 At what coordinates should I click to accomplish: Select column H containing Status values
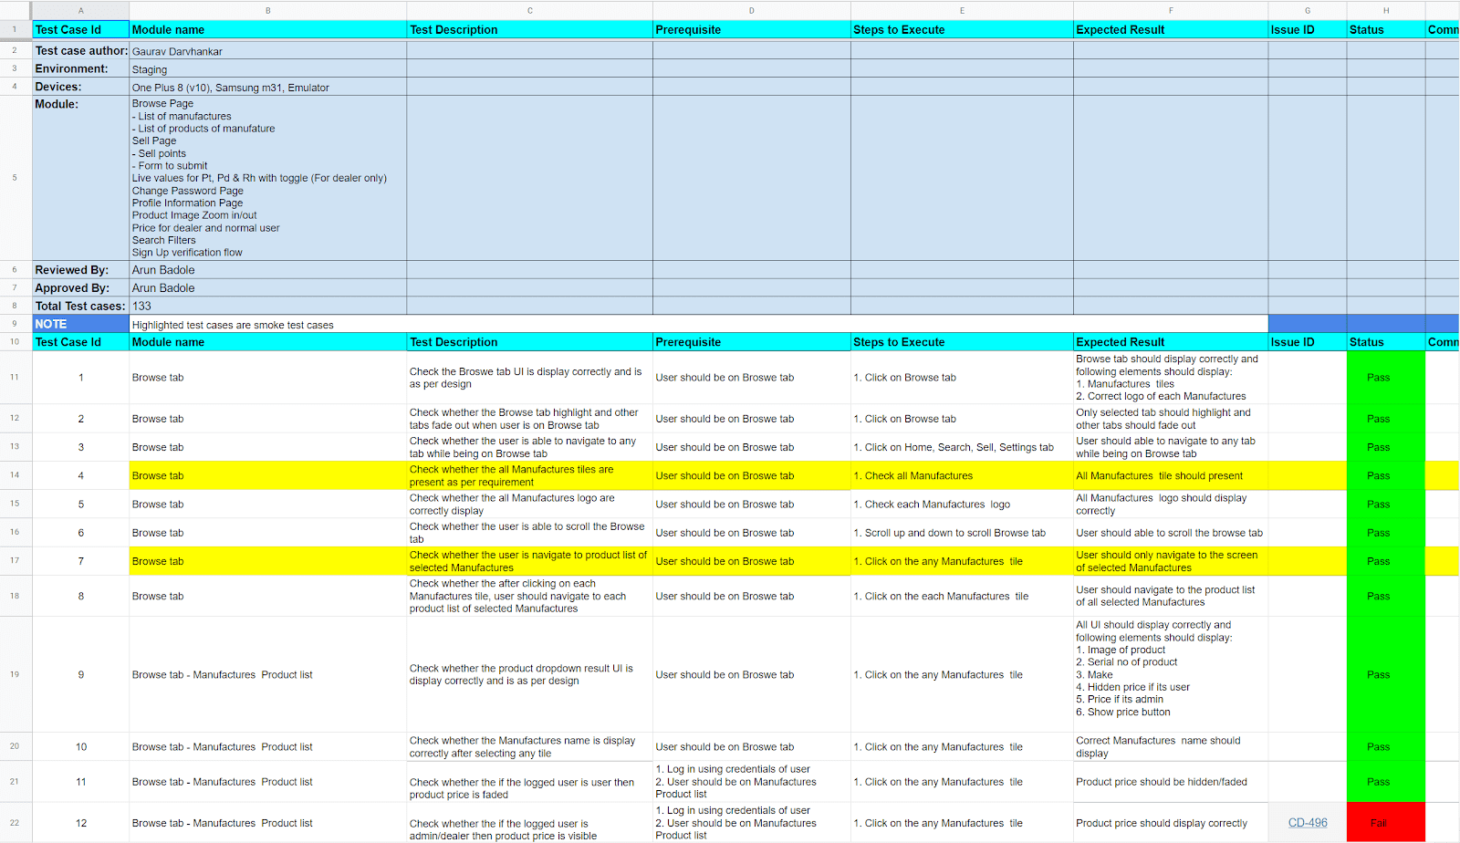(1385, 10)
